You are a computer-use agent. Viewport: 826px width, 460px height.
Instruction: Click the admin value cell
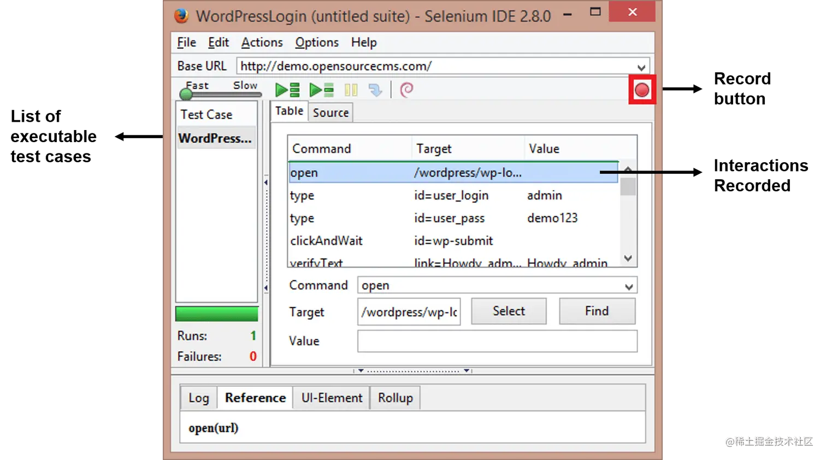tap(545, 195)
